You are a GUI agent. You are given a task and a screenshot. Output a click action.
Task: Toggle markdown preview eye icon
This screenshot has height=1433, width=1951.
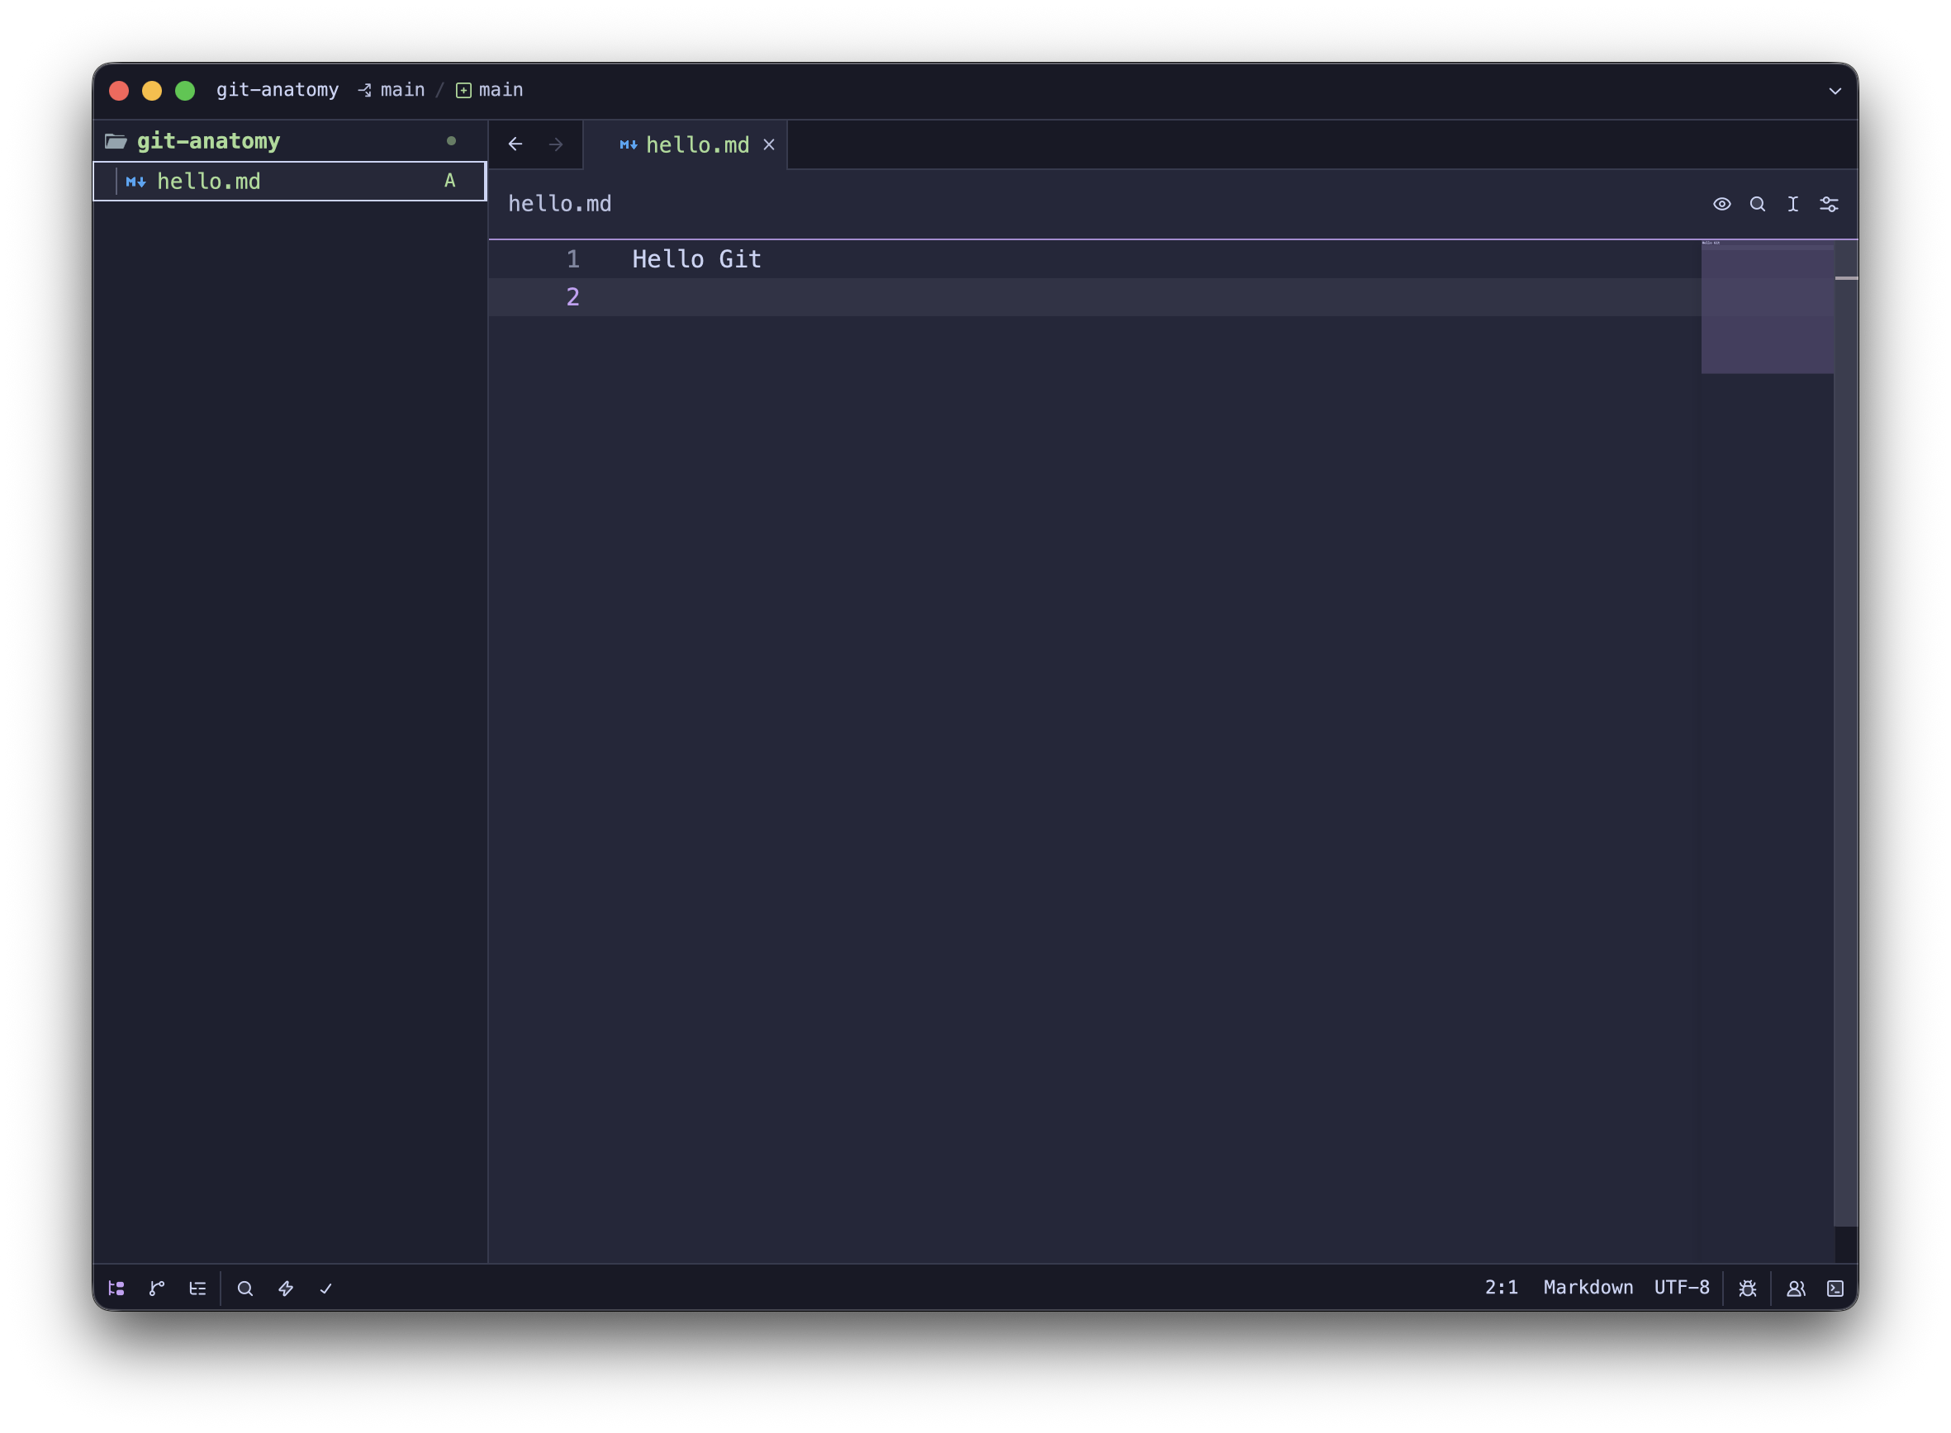(1722, 204)
